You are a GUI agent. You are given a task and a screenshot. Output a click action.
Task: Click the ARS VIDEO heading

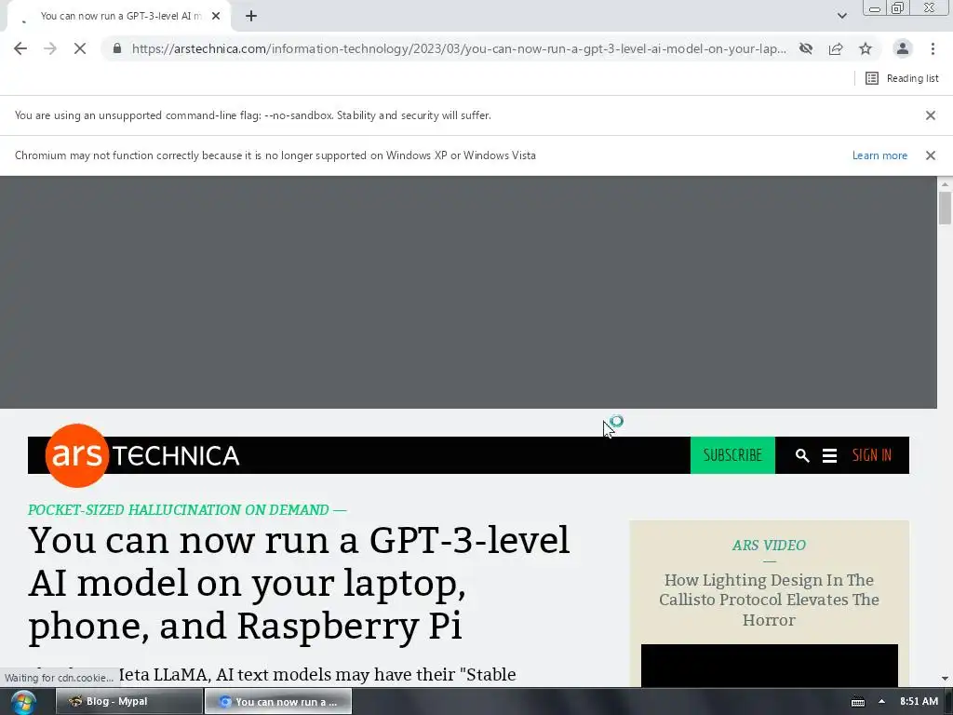pos(769,546)
